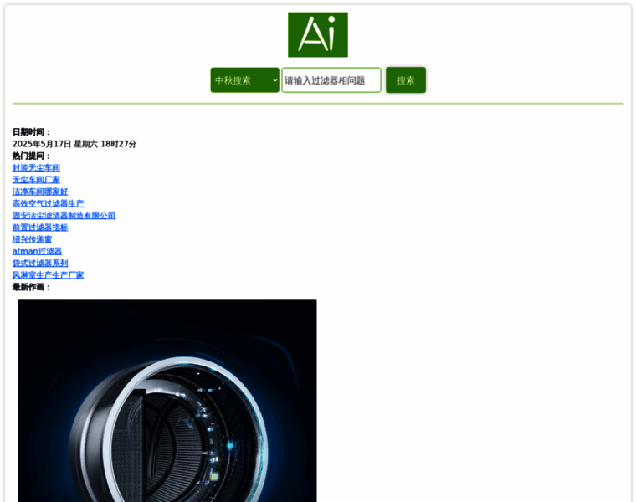636x502 pixels.
Task: Follow the 无尘车间厂家 link
Action: pos(36,180)
